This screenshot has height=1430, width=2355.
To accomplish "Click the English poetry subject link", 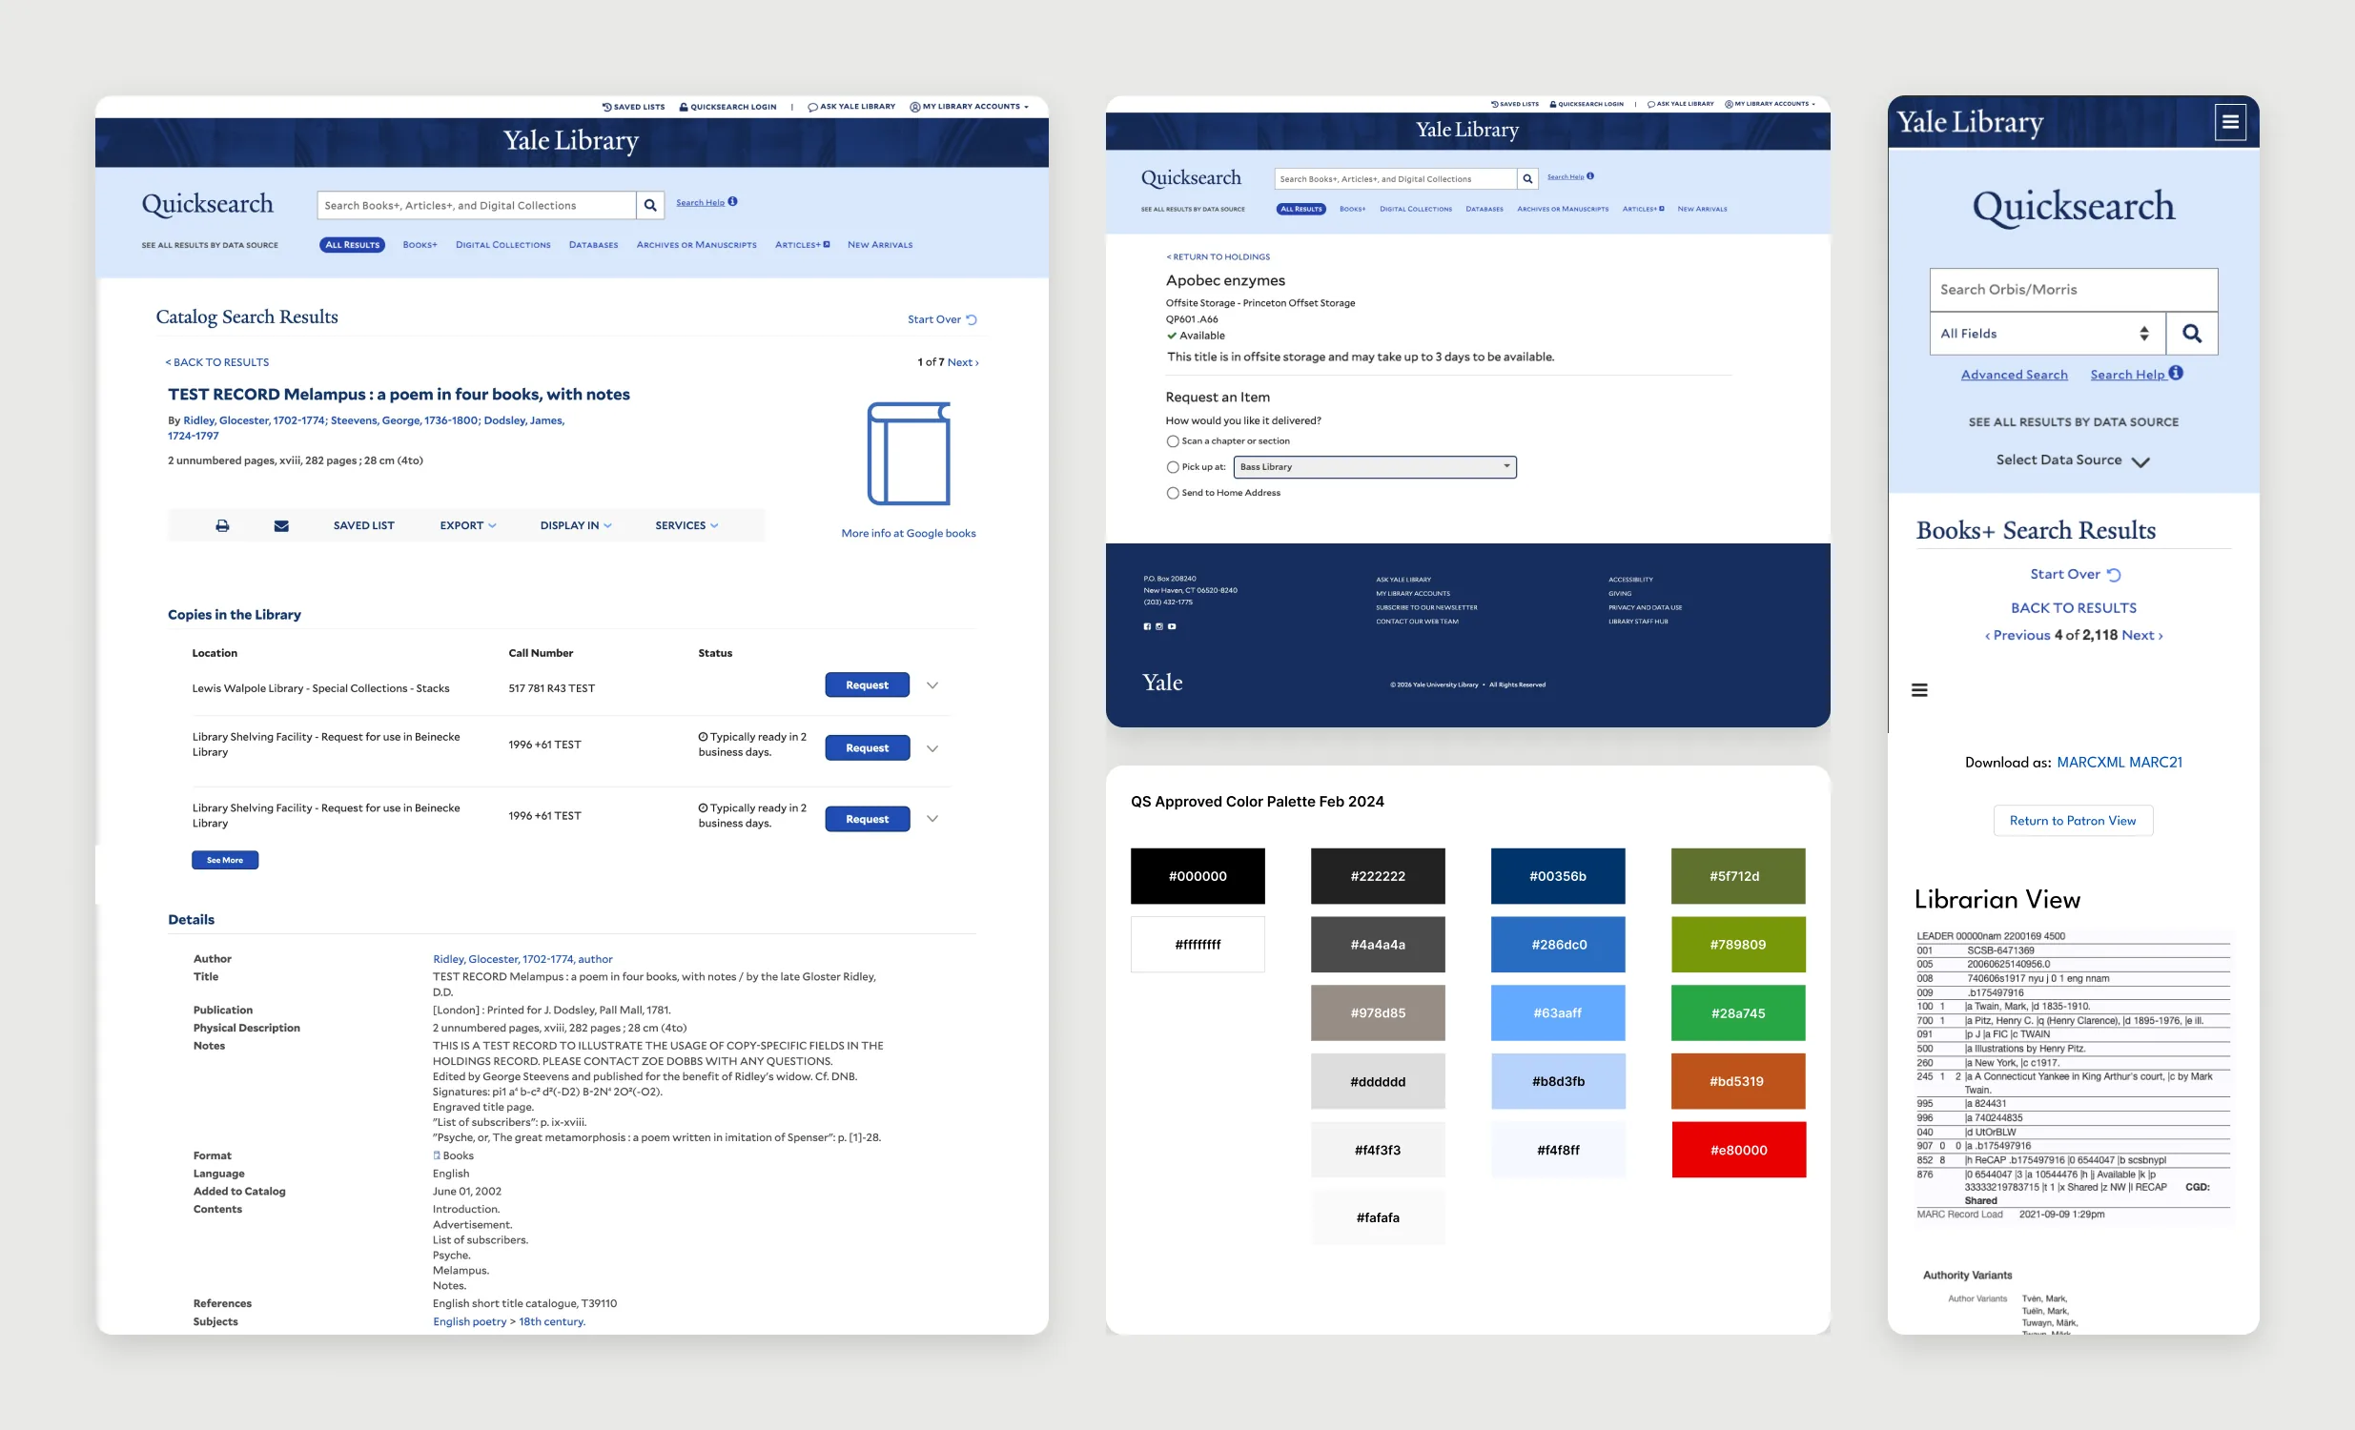I will click(469, 1322).
